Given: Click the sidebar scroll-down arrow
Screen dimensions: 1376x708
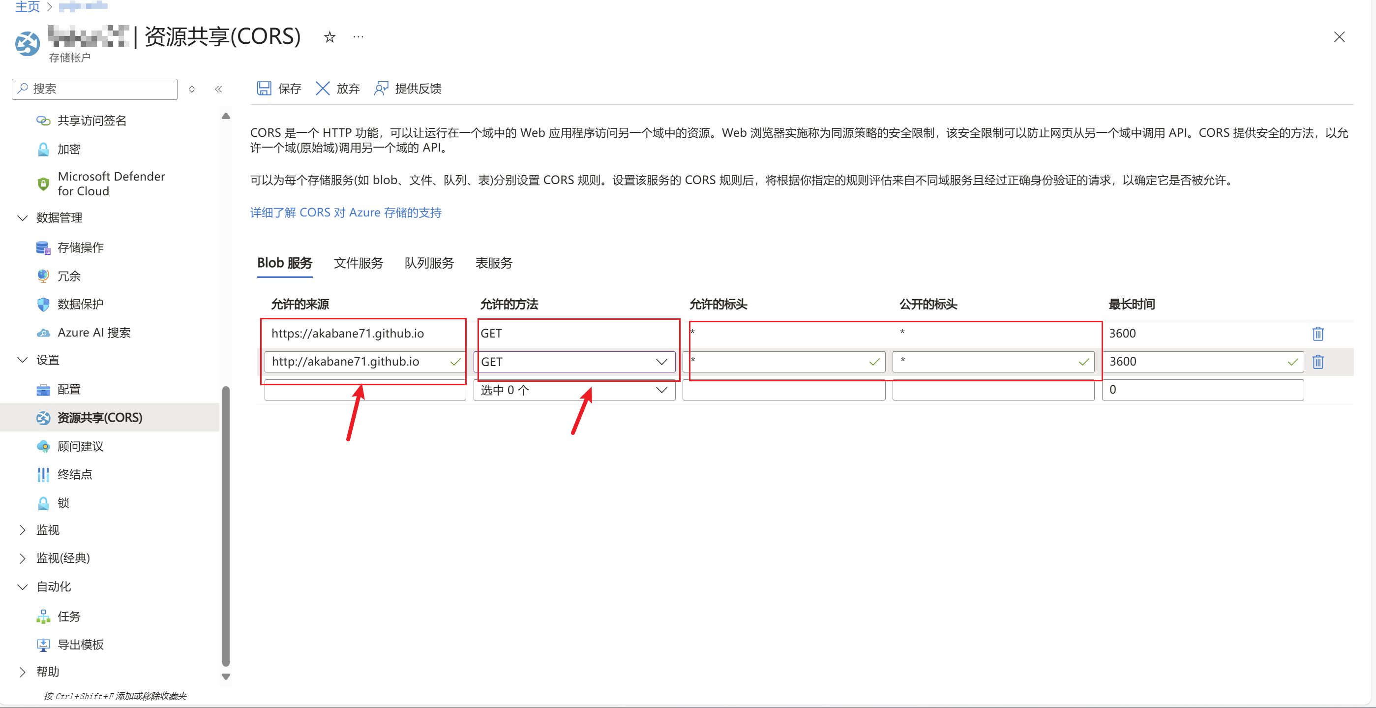Looking at the screenshot, I should coord(226,677).
